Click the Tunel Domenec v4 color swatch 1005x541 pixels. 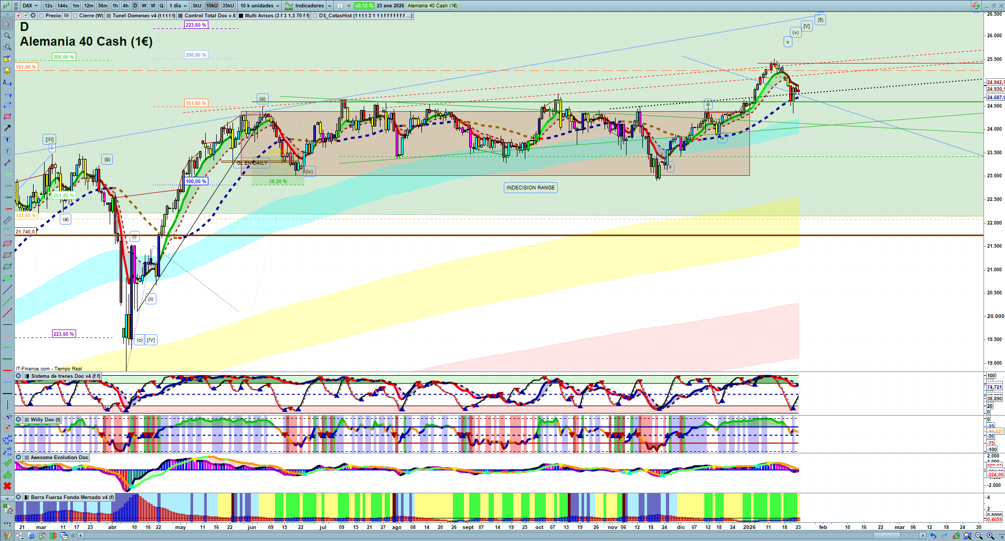109,16
